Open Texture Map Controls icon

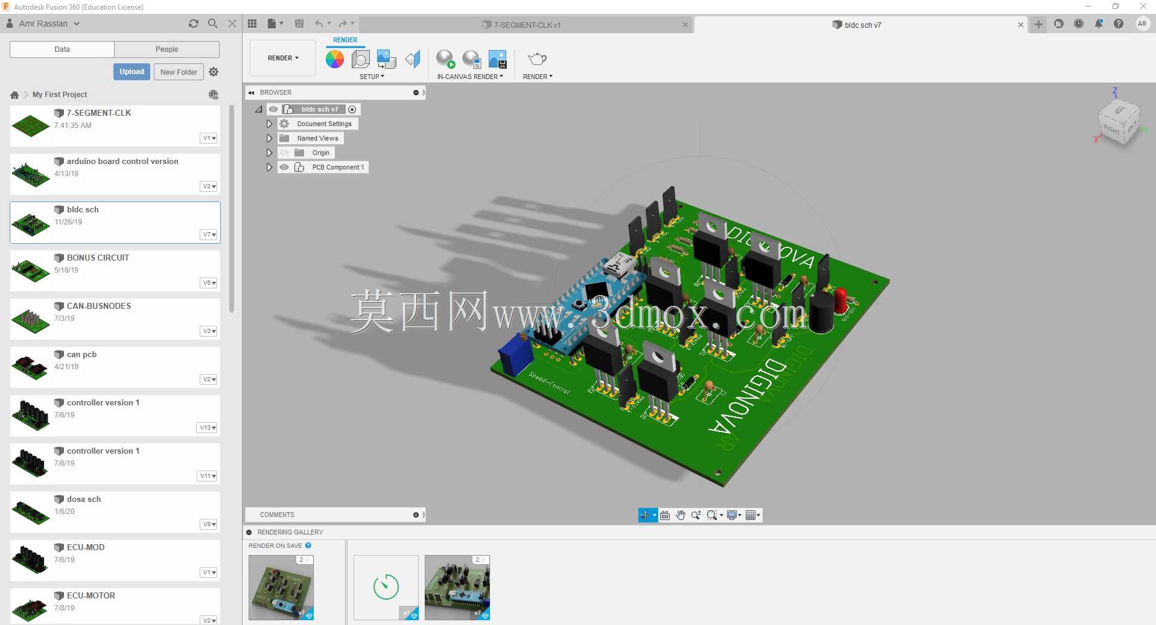click(413, 59)
